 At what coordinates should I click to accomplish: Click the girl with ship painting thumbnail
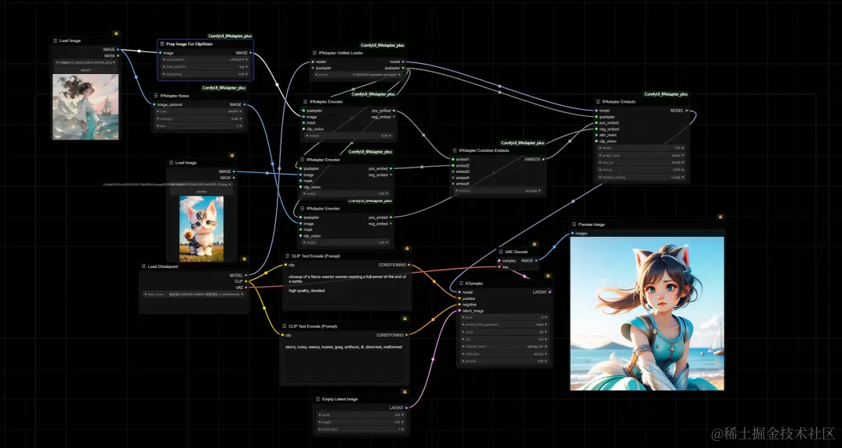[x=86, y=106]
